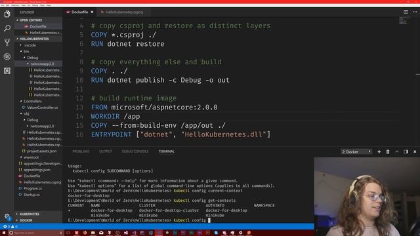Open the Help menu
Screen dimensions: 420x236
pyautogui.click(x=49, y=5)
